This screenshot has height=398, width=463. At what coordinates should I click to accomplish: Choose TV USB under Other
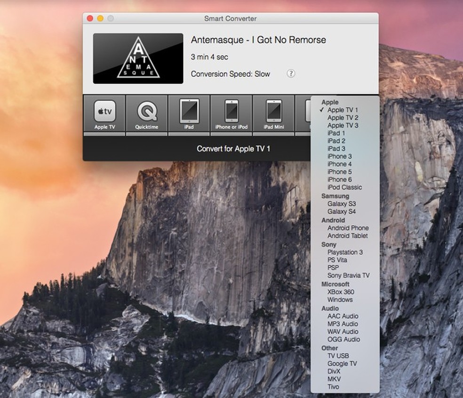click(345, 356)
